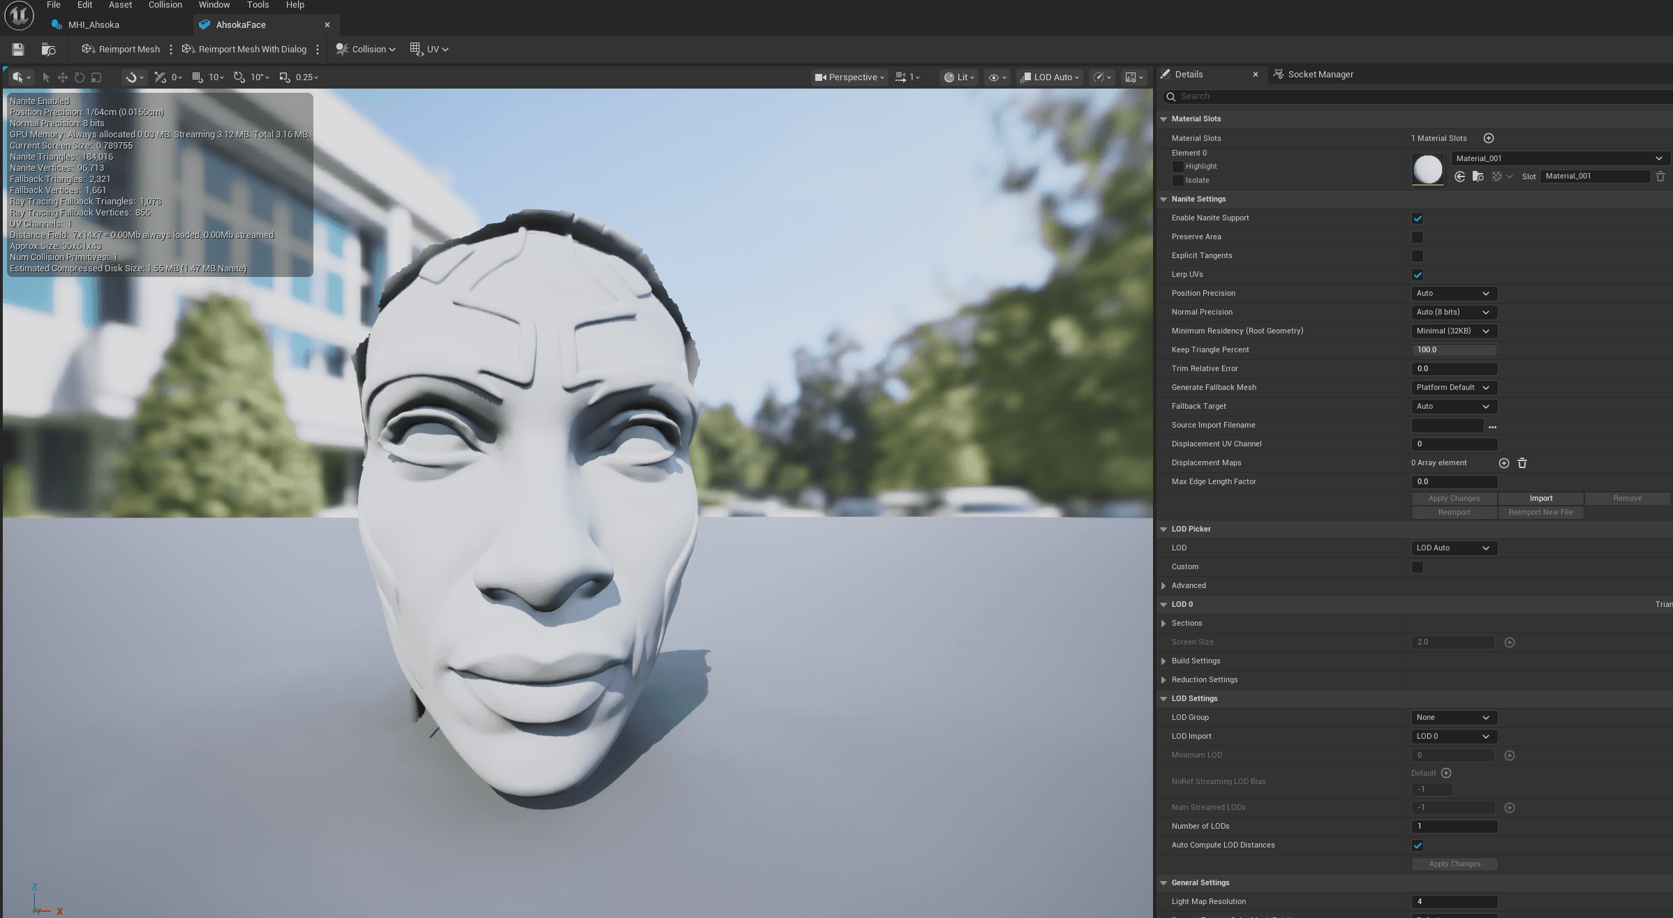Open the Collision menu in menu bar
Screen dimensions: 1673x918
[x=165, y=5]
